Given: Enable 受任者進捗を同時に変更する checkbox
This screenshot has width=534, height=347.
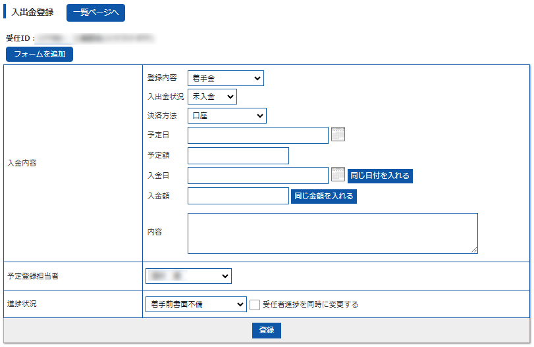Looking at the screenshot, I should (255, 304).
